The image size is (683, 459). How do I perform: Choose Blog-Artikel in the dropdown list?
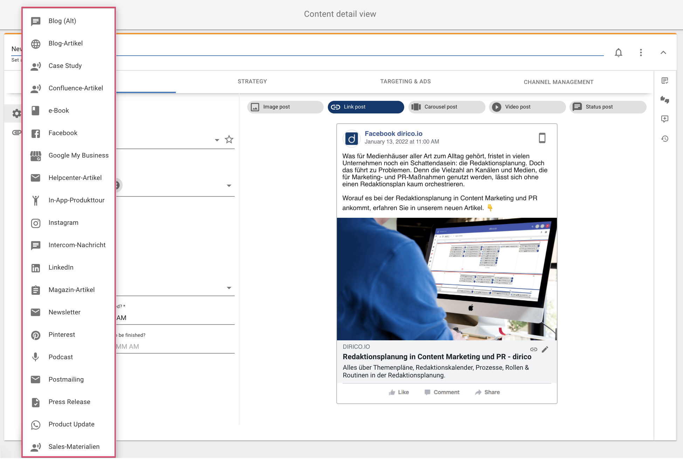point(69,43)
